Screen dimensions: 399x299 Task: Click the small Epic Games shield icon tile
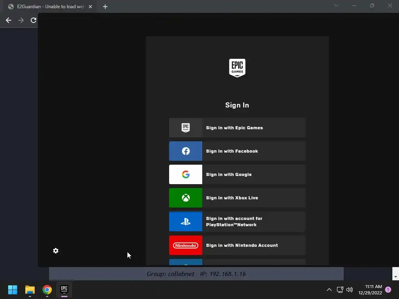[186, 128]
